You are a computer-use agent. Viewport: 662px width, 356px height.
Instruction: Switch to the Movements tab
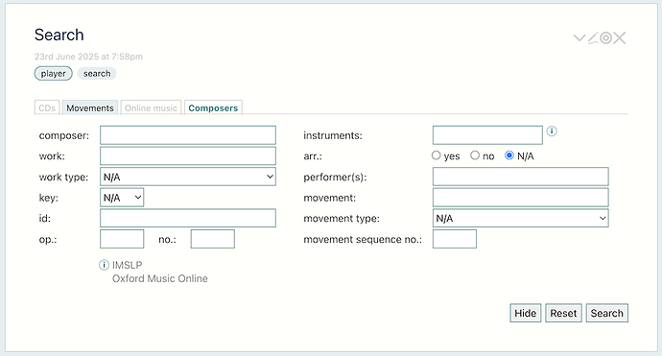click(90, 107)
